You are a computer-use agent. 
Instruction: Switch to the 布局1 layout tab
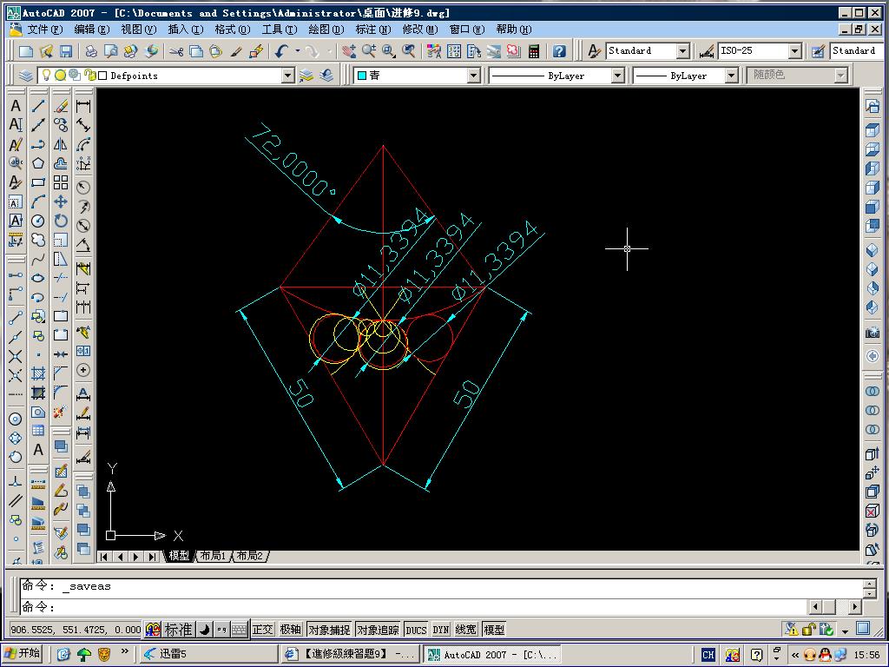214,556
